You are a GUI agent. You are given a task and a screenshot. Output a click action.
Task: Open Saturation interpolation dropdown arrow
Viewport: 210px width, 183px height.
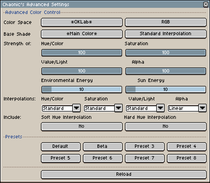118,108
